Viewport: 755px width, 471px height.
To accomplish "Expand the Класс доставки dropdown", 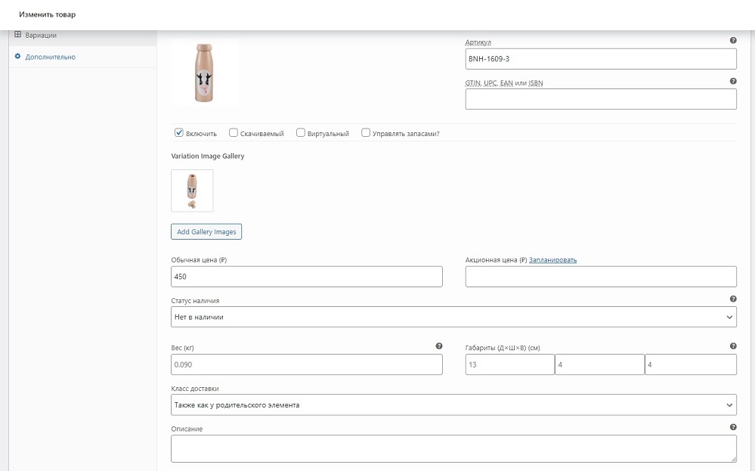I will tap(453, 405).
